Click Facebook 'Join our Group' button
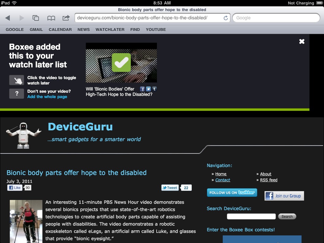Viewport: 324px width, 243px height. point(284,196)
